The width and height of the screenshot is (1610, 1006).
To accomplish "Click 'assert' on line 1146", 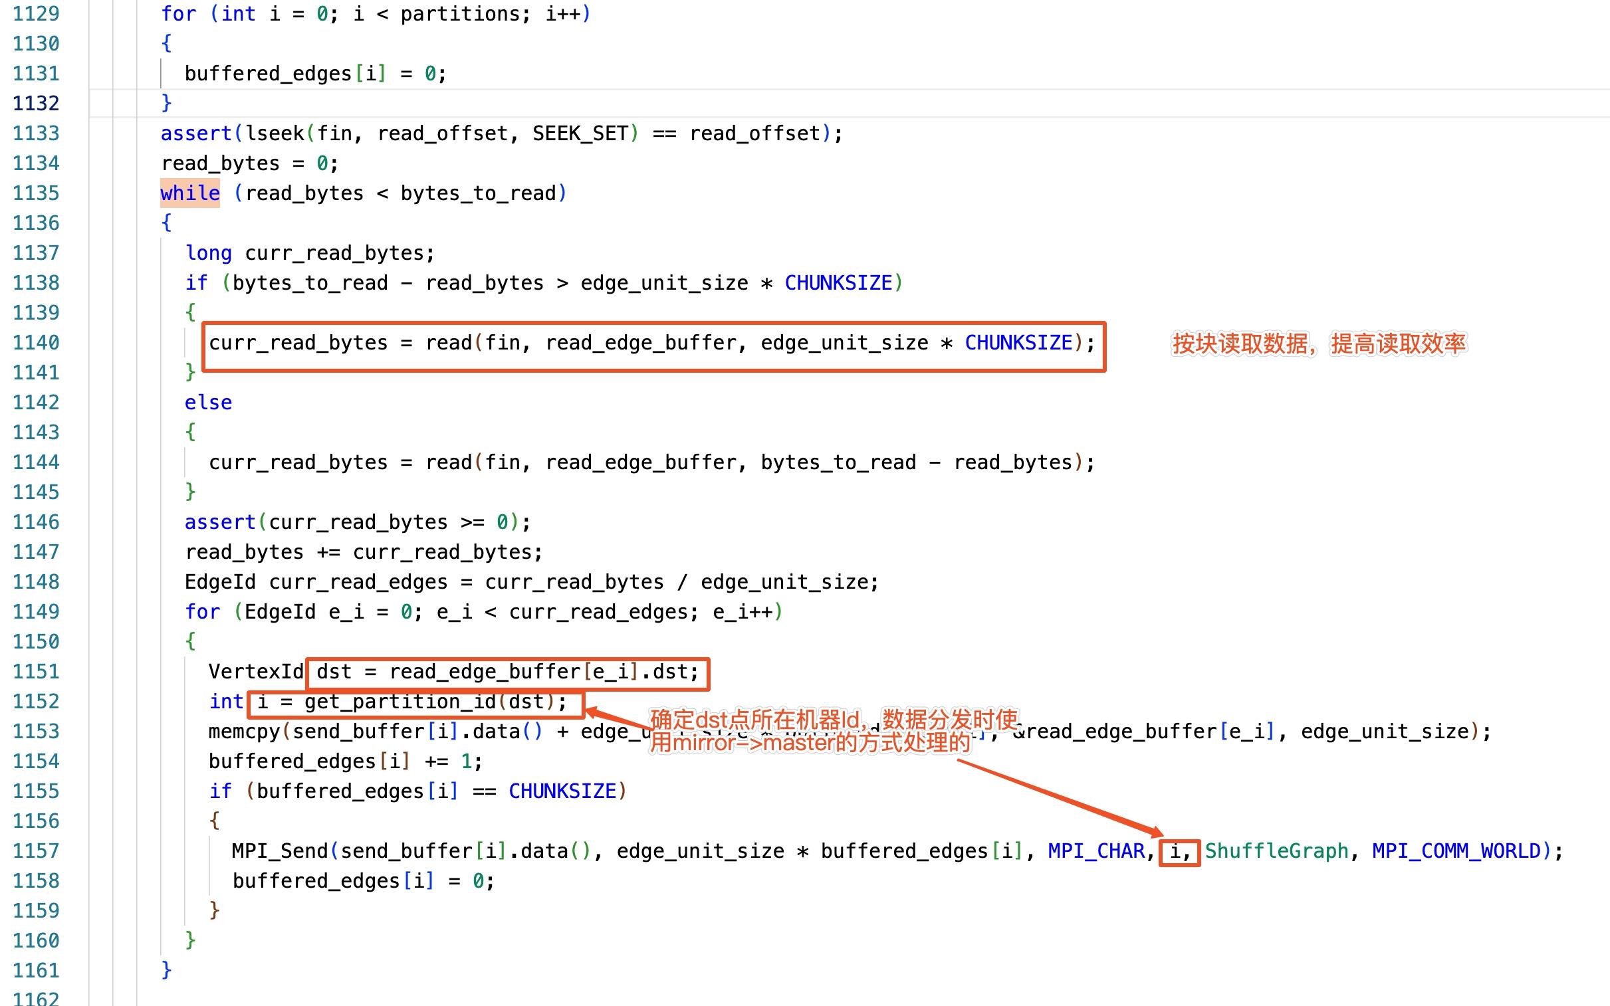I will pyautogui.click(x=219, y=522).
